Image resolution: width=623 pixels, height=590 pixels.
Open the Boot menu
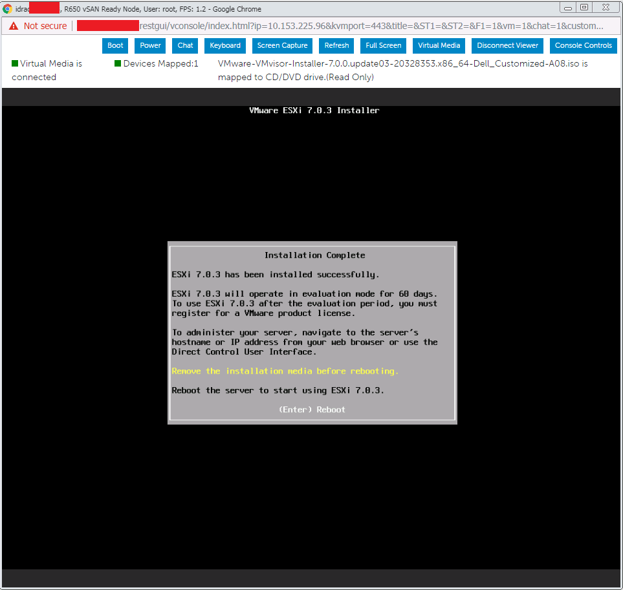[115, 46]
